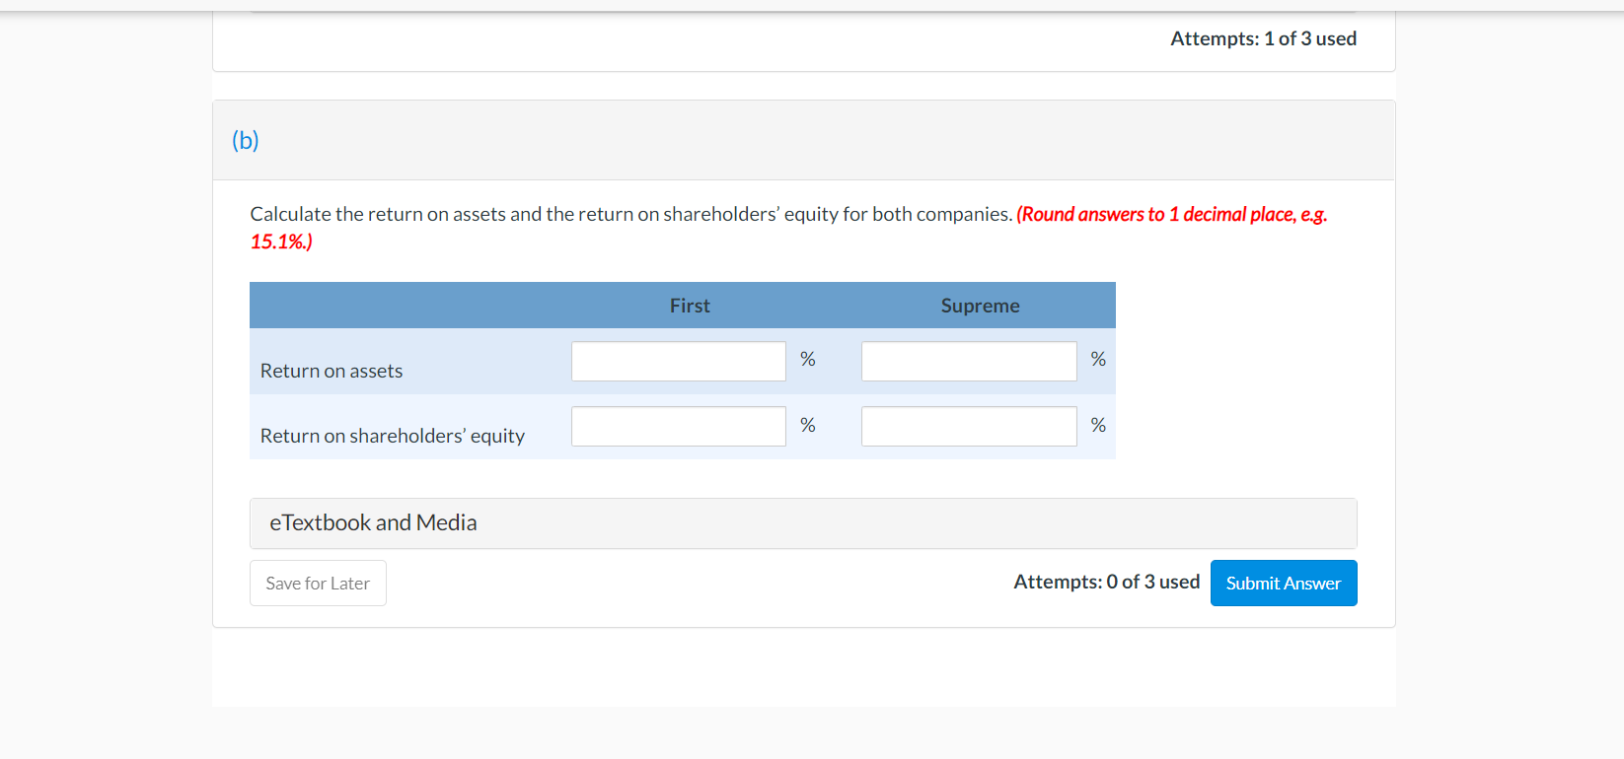Click the % sign beside First return on assets
The width and height of the screenshot is (1624, 759).
[x=807, y=360]
